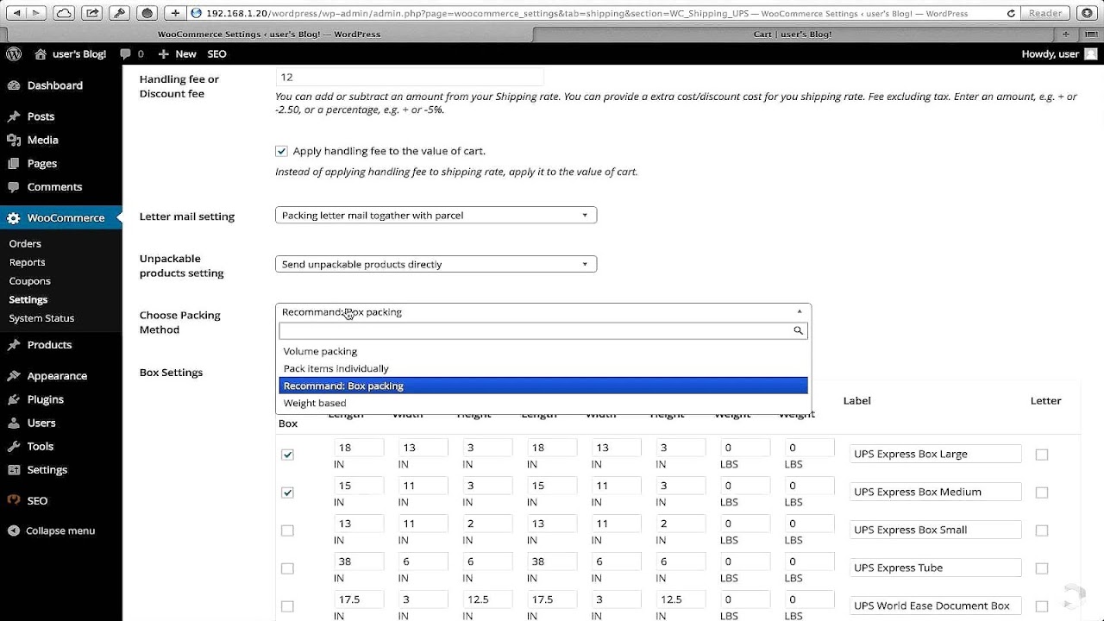Select Weight based option
Screen dimensions: 1104x621
click(x=543, y=403)
